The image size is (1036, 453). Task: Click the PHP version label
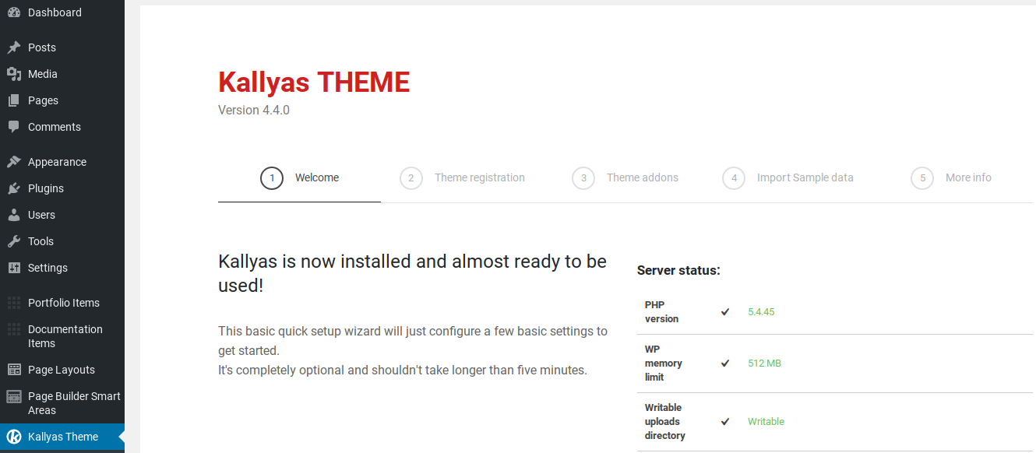[x=662, y=312]
